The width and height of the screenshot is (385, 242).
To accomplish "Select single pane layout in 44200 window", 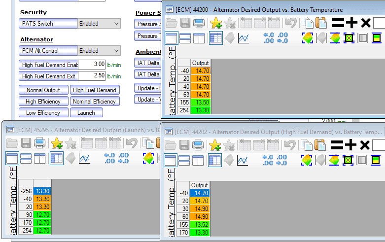I will [x=171, y=38].
